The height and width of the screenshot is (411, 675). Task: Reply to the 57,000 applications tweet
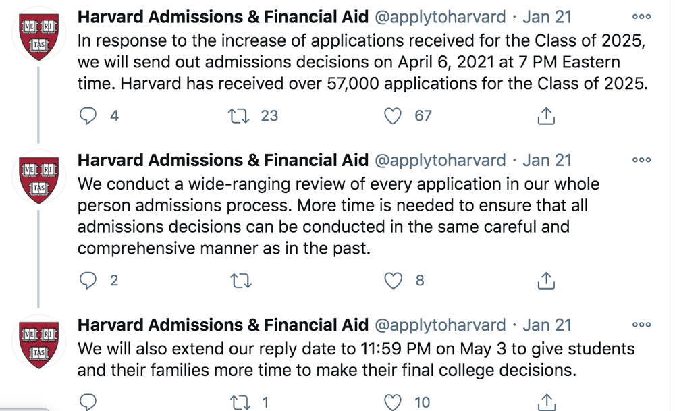(88, 116)
